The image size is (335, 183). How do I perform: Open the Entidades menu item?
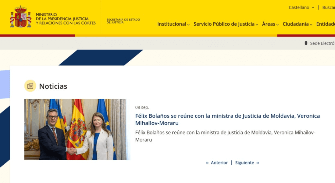(326, 24)
